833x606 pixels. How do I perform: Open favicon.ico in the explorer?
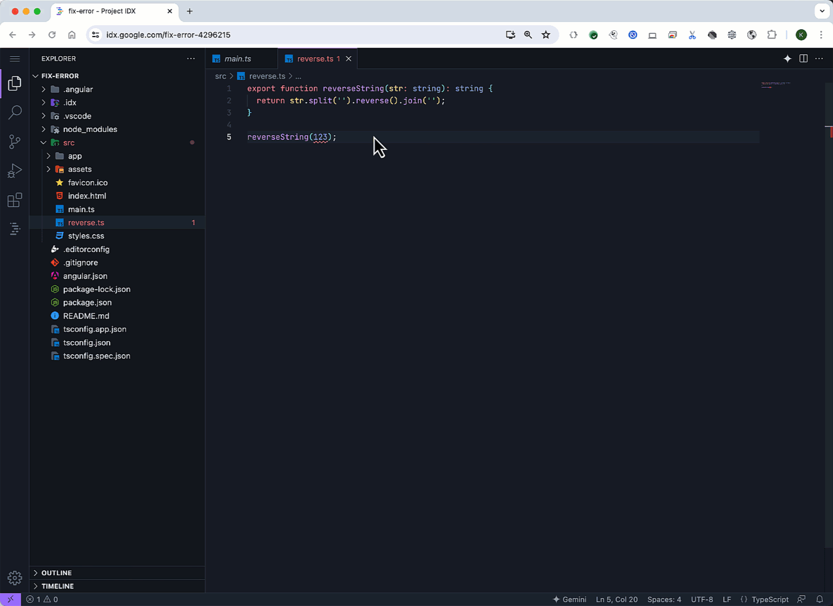(x=88, y=182)
